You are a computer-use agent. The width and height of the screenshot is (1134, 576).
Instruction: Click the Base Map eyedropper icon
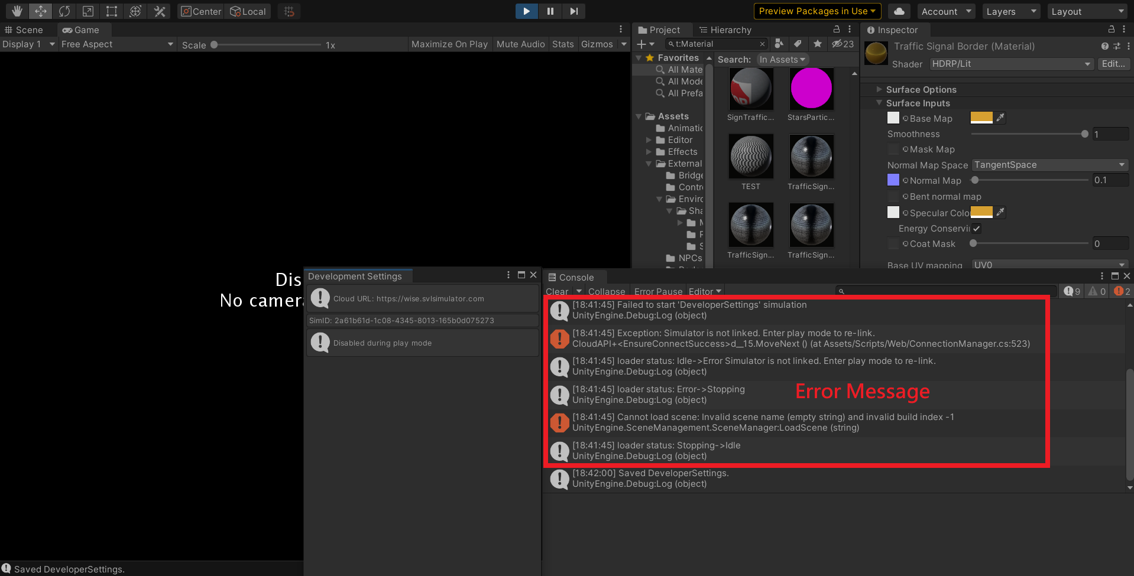1000,118
